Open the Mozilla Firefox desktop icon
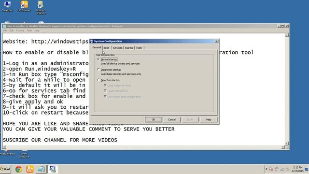309x174 pixels. [7, 153]
